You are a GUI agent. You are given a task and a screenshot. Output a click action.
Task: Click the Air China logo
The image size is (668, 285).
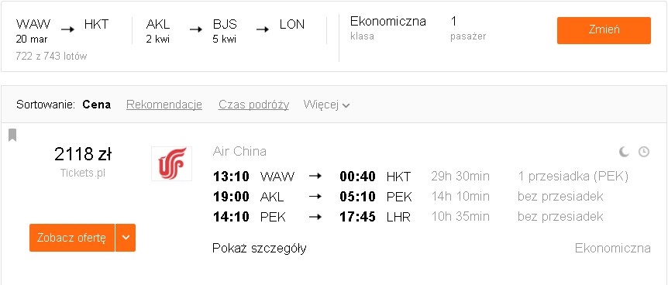[172, 163]
